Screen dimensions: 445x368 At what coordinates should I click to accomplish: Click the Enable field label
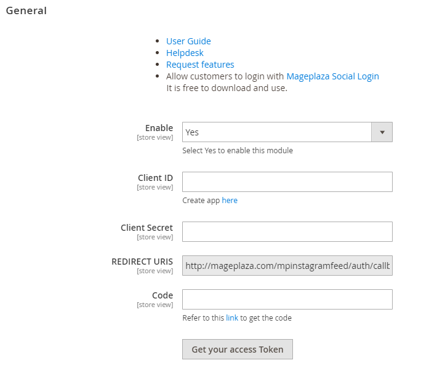pyautogui.click(x=159, y=128)
